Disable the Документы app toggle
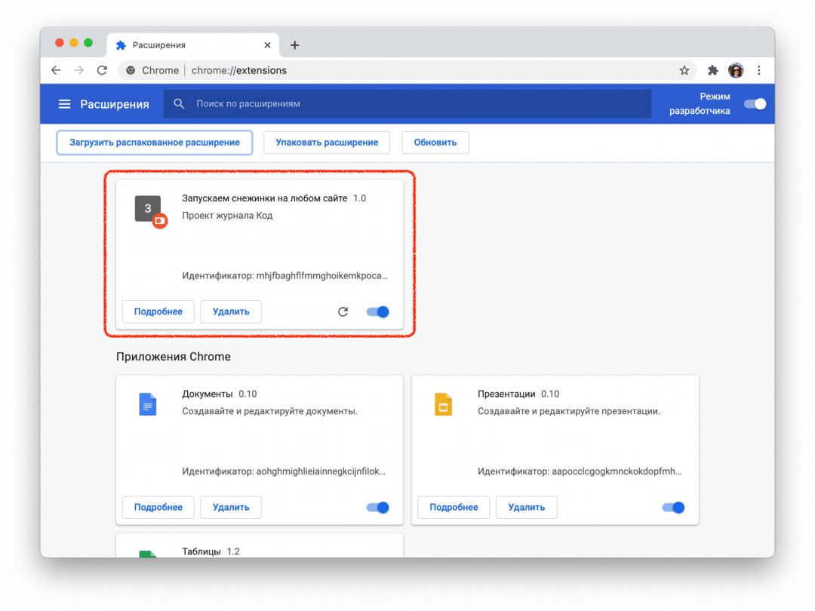815x611 pixels. point(377,507)
